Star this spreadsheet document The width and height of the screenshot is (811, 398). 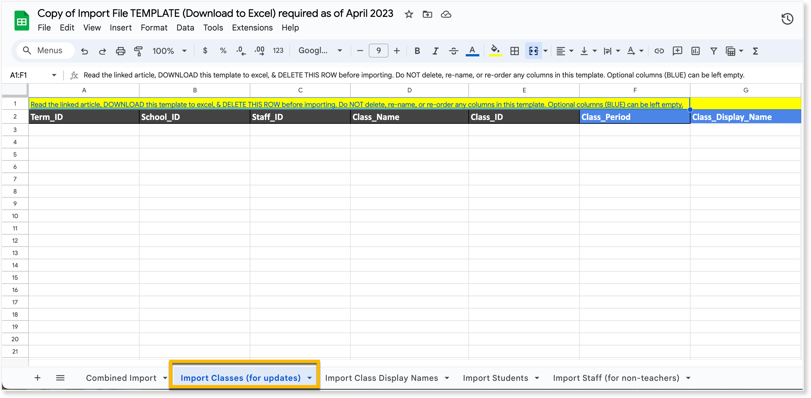coord(409,14)
